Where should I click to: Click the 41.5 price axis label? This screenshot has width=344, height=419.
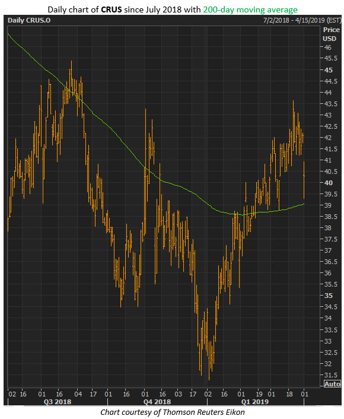pos(330,149)
